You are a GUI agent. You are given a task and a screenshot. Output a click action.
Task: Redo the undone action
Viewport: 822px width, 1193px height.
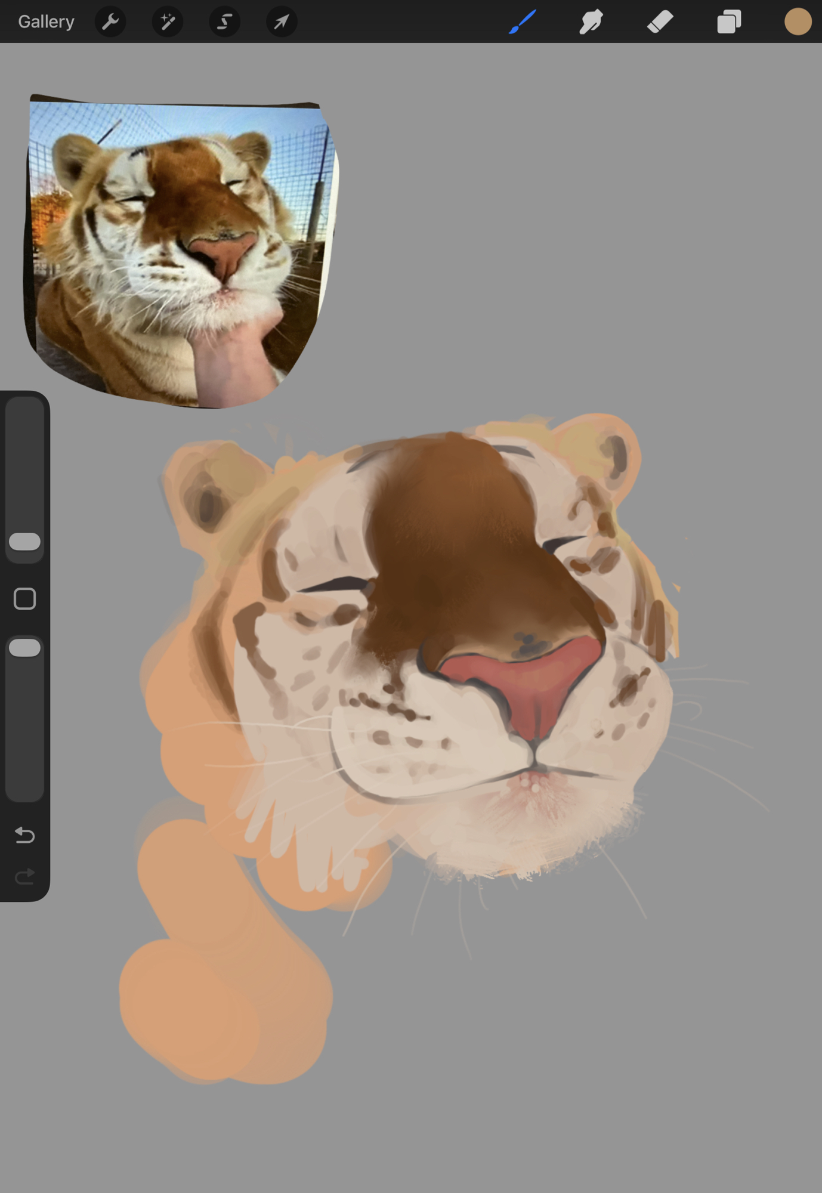(25, 876)
